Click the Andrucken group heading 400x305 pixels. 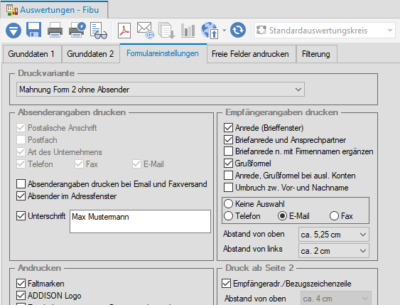coord(40,268)
